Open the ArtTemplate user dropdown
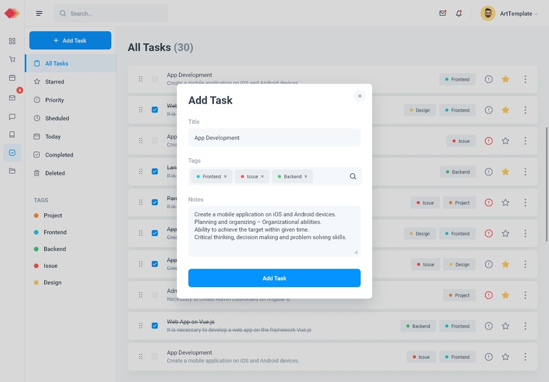The width and height of the screenshot is (549, 382). (x=509, y=14)
